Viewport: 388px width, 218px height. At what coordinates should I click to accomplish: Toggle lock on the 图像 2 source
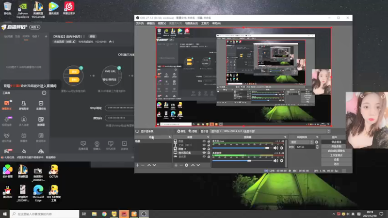(x=209, y=149)
